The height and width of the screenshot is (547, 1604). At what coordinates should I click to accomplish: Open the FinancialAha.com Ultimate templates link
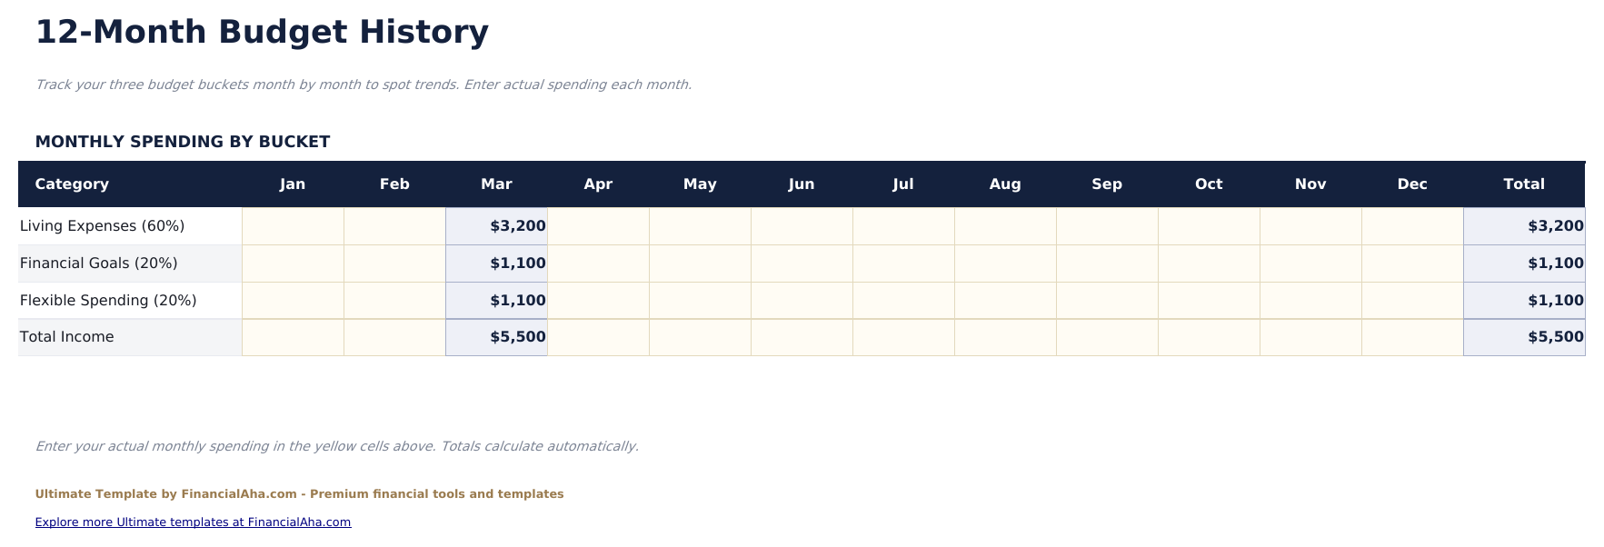click(193, 522)
